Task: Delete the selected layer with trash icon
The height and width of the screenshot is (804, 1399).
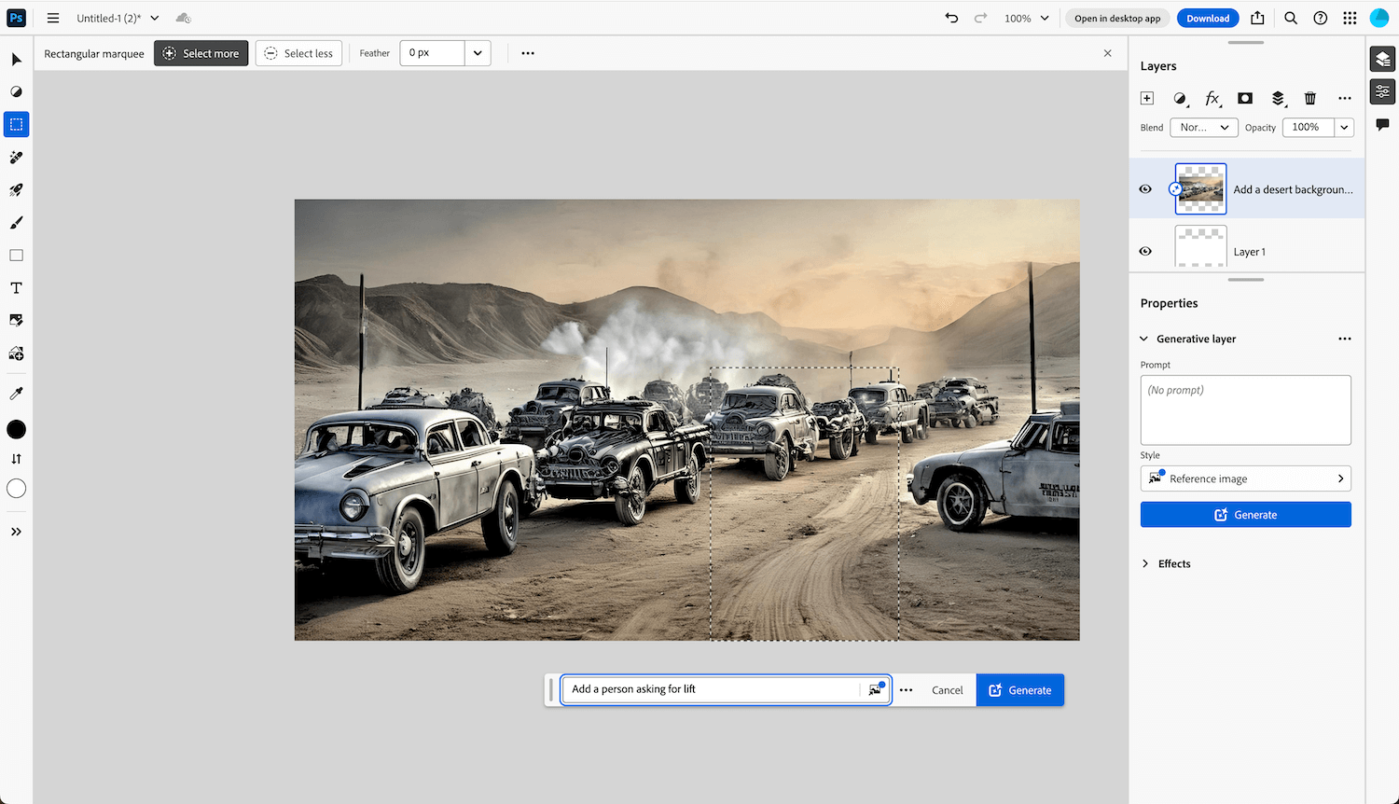Action: tap(1310, 98)
